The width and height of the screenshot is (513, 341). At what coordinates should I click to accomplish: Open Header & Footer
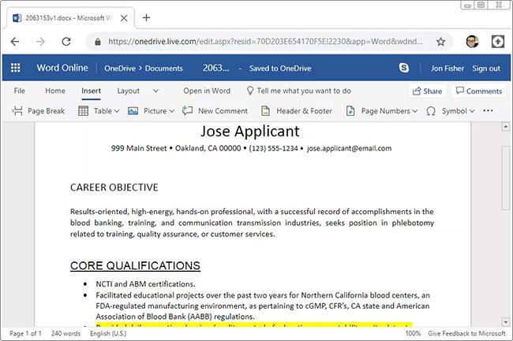click(297, 111)
